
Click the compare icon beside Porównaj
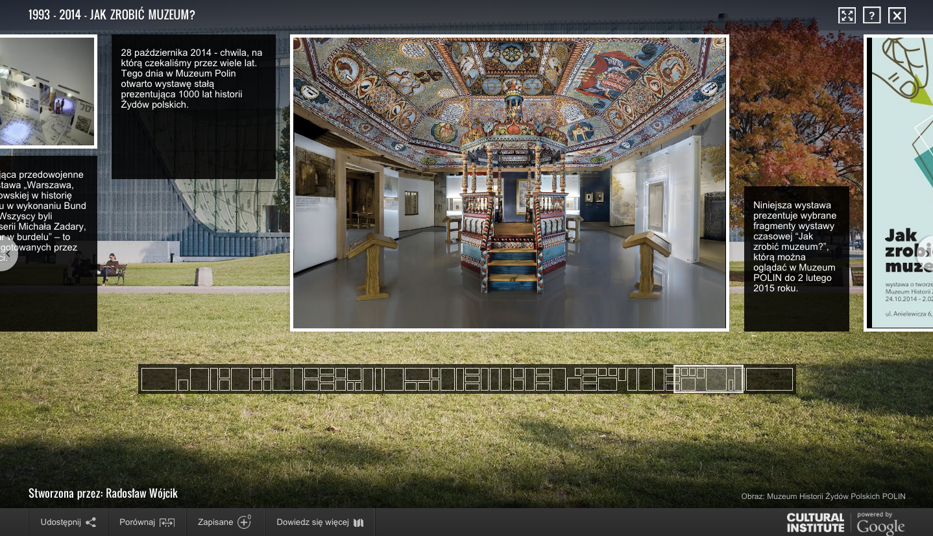point(167,522)
